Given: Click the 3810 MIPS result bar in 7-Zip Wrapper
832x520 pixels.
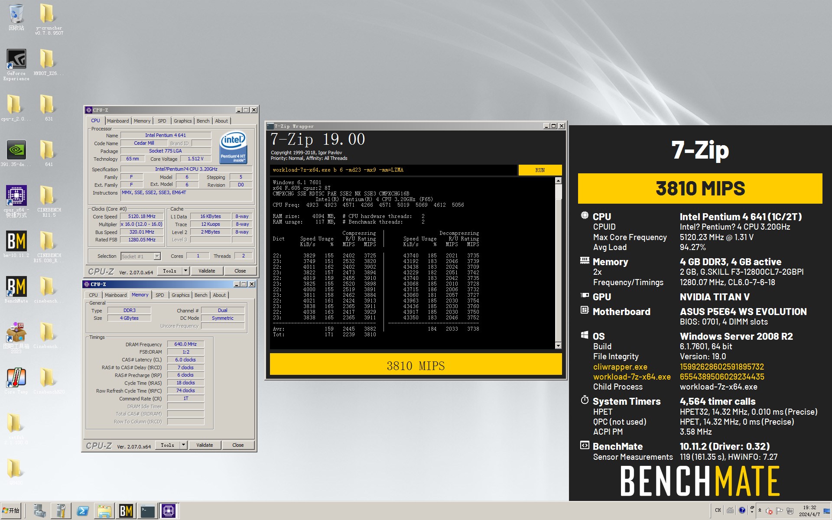Looking at the screenshot, I should (416, 364).
